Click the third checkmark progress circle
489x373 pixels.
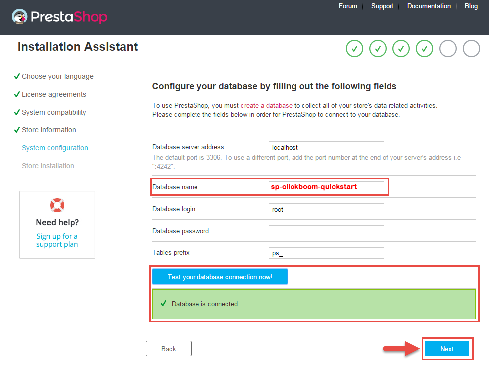point(401,49)
